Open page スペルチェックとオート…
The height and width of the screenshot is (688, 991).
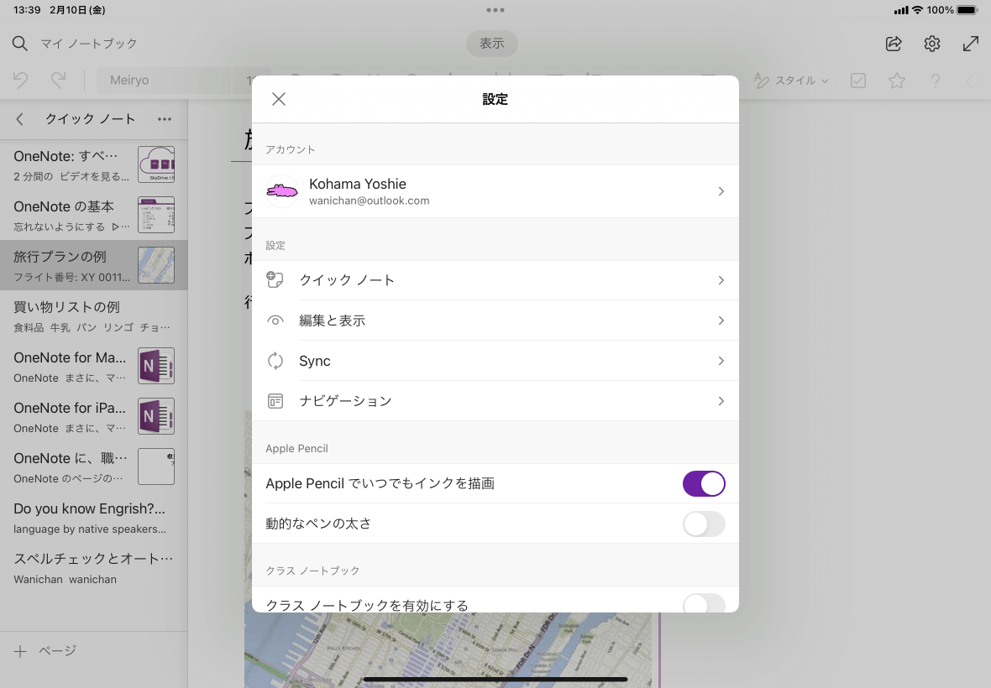(x=93, y=568)
